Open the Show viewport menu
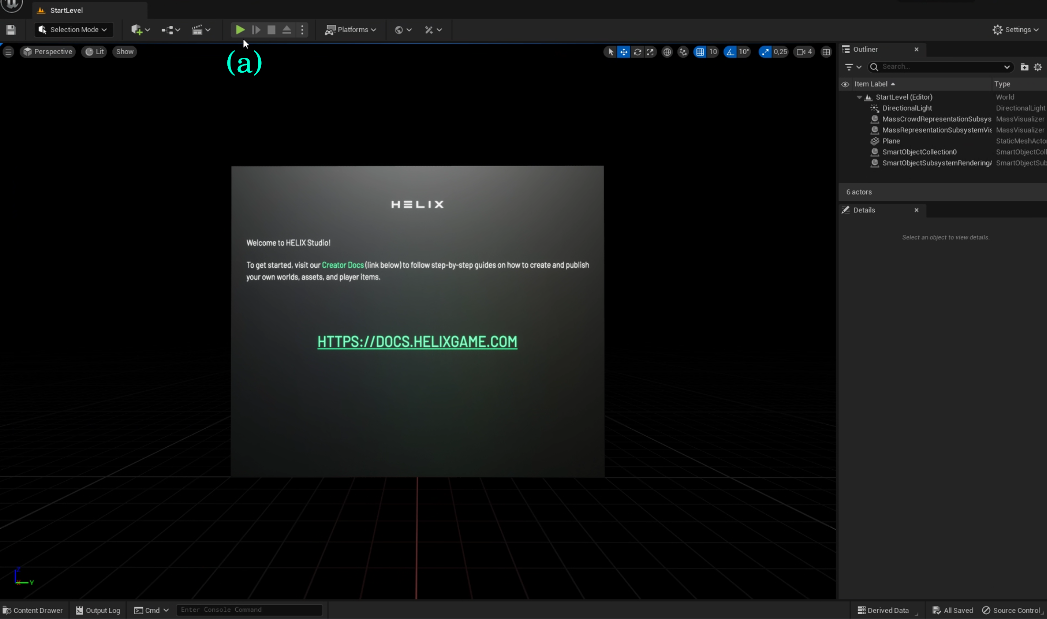Viewport: 1047px width, 619px height. click(124, 52)
